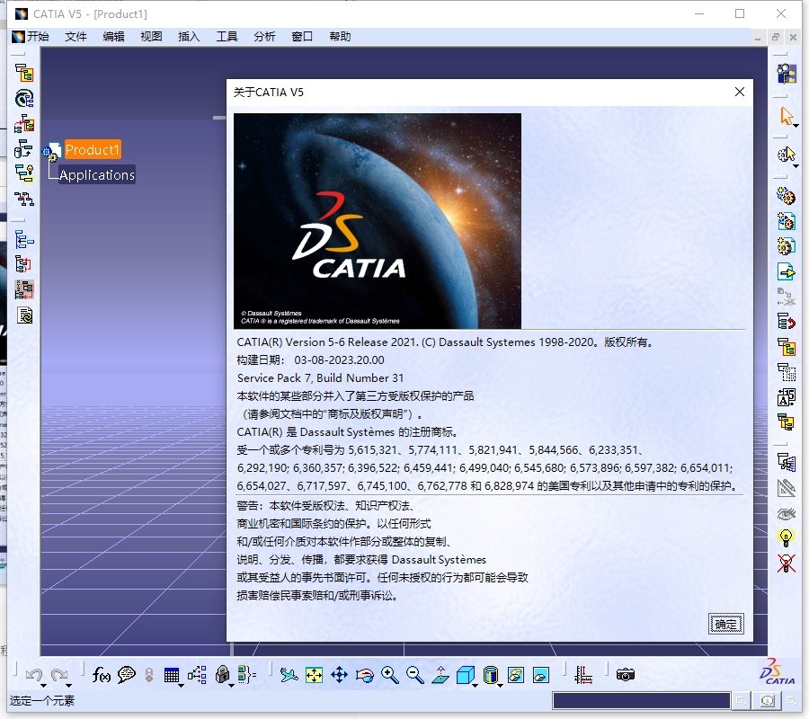Select the Fly mode airplane tool
The width and height of the screenshot is (809, 719).
coord(288,672)
